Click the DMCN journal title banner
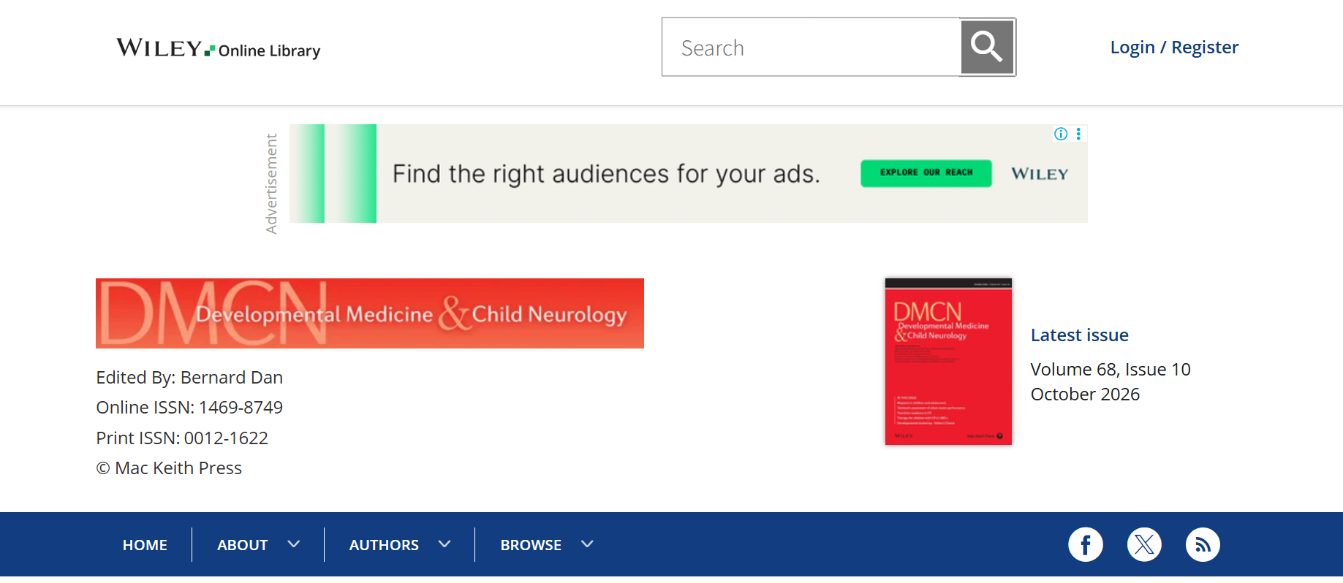 click(x=370, y=313)
